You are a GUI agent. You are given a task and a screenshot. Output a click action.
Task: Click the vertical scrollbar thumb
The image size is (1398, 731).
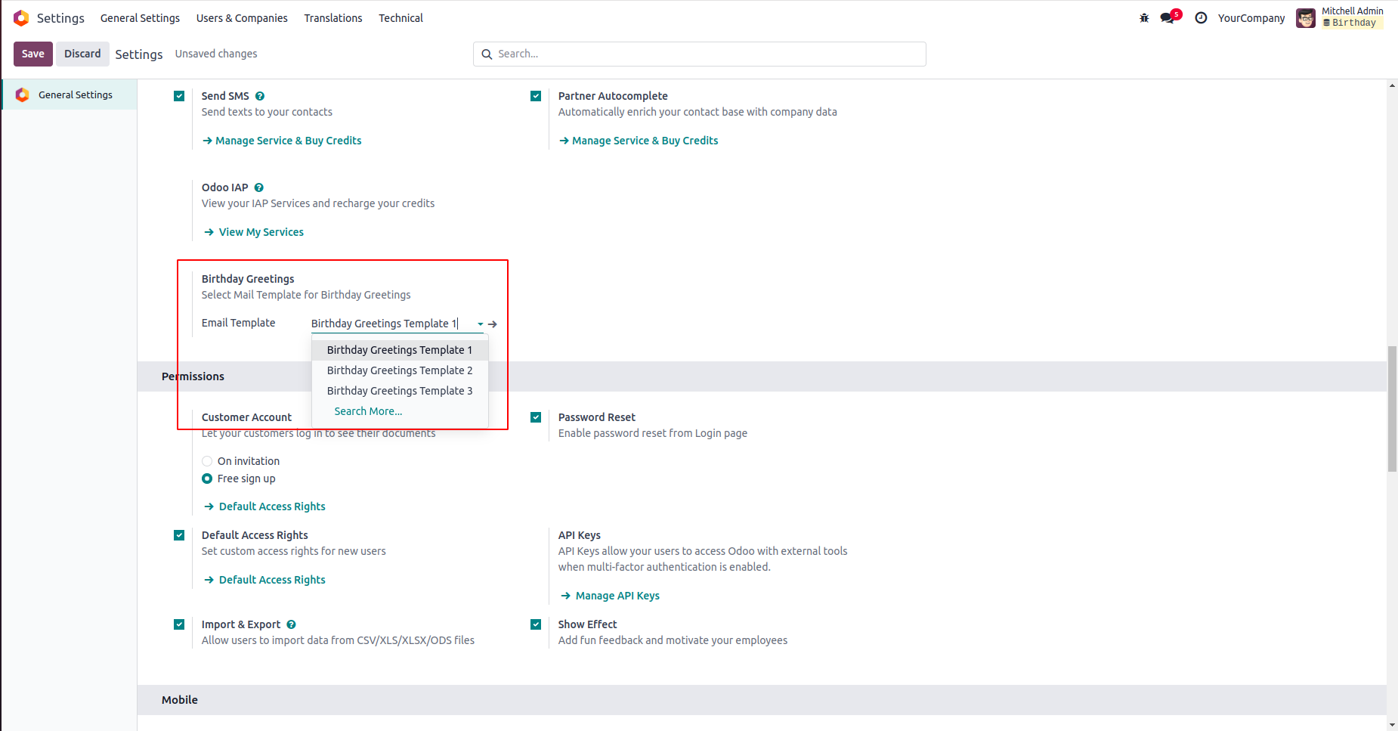click(1392, 408)
